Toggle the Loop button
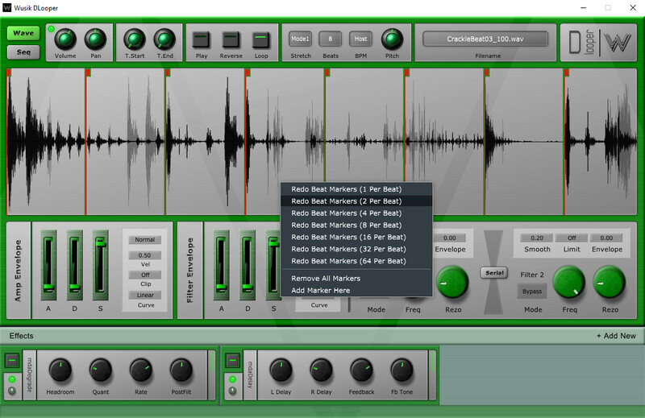Image resolution: width=645 pixels, height=418 pixels. tap(260, 40)
